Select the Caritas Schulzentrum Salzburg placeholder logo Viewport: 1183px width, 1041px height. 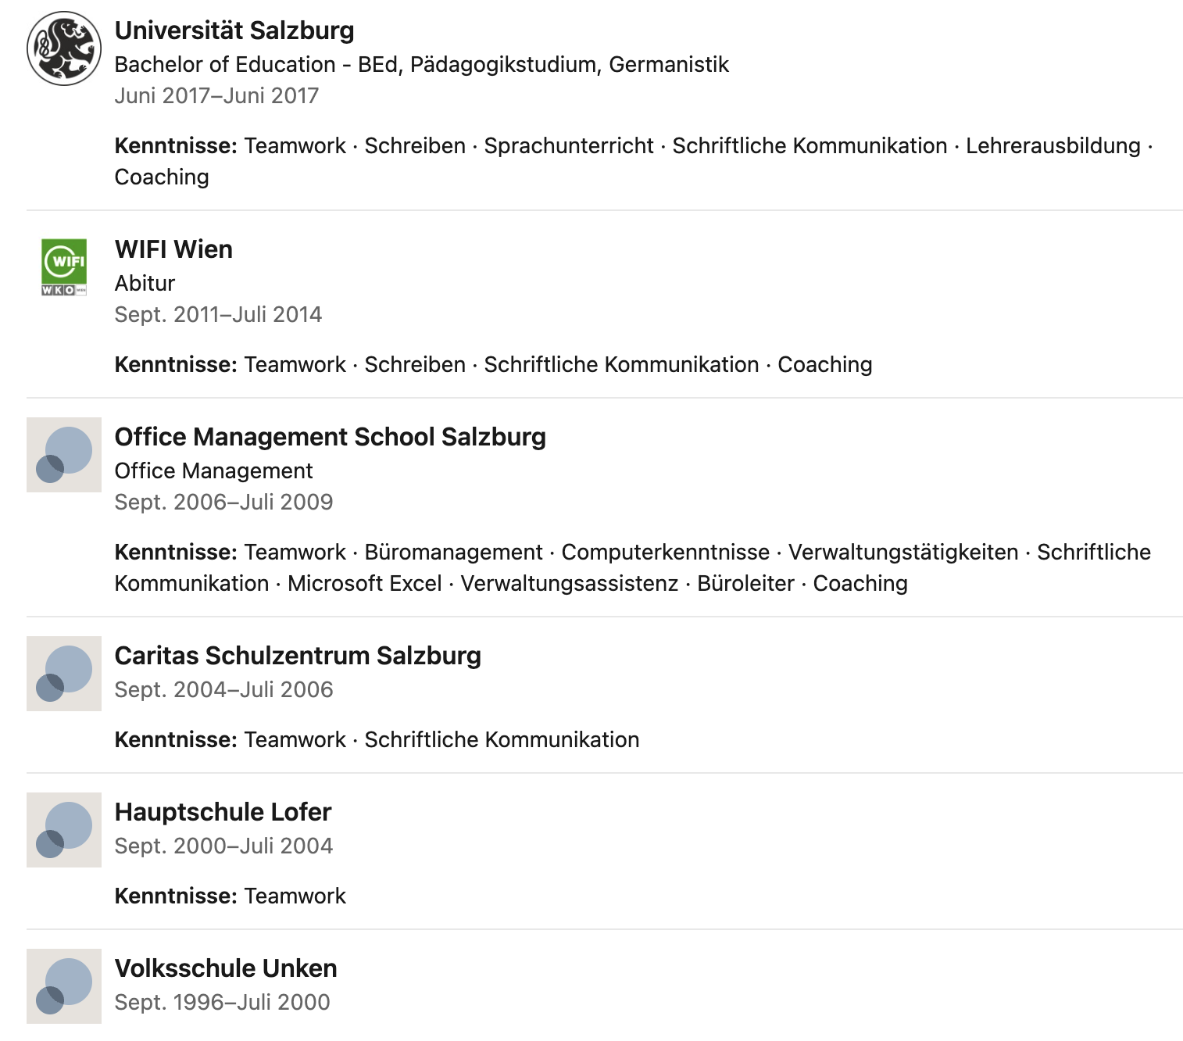tap(64, 674)
